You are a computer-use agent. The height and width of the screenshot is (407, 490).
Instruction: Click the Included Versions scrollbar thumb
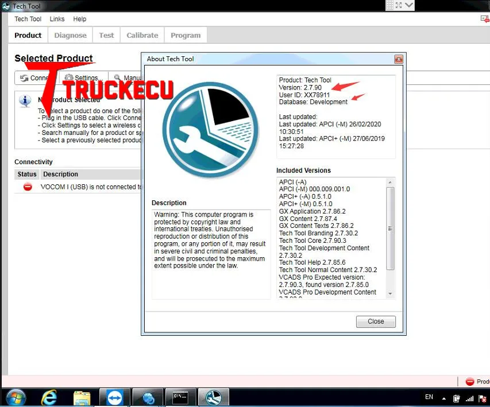[x=390, y=228]
